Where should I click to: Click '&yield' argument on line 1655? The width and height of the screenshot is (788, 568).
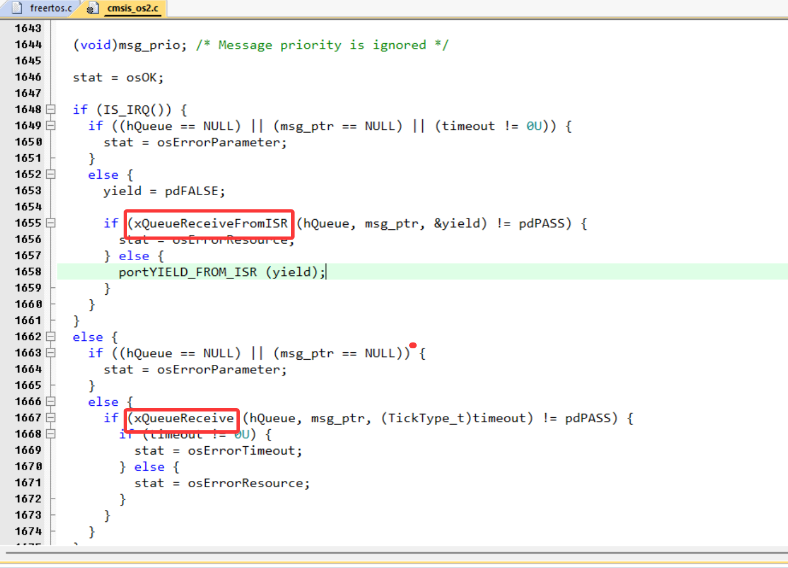click(x=457, y=224)
